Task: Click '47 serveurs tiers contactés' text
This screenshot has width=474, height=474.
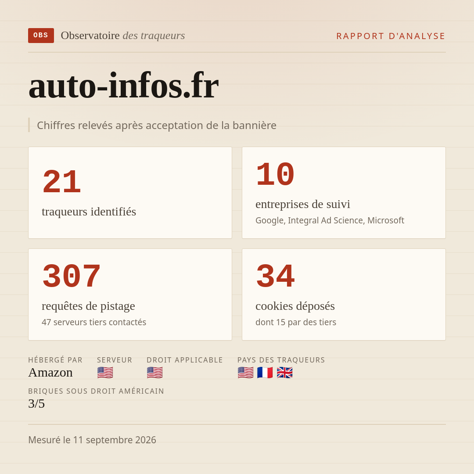Action: [94, 322]
